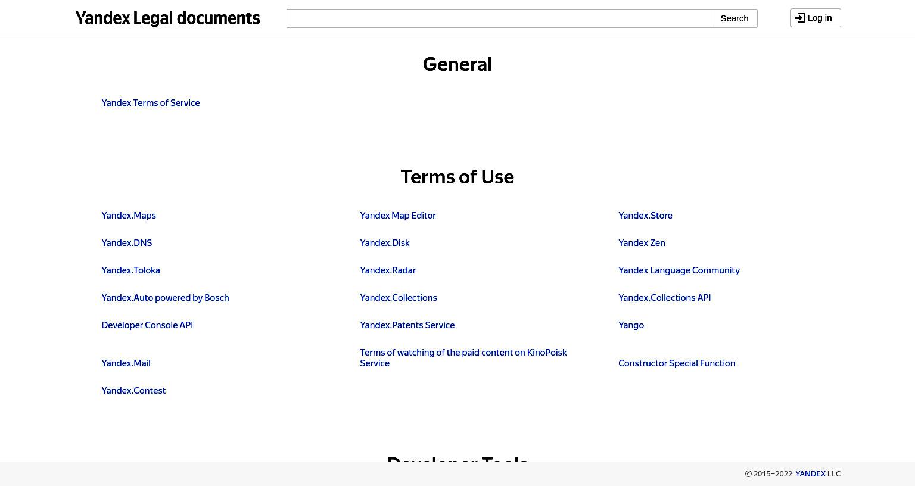Open the Yandex.Mail terms link
Screen dimensions: 915x486
tap(126, 363)
